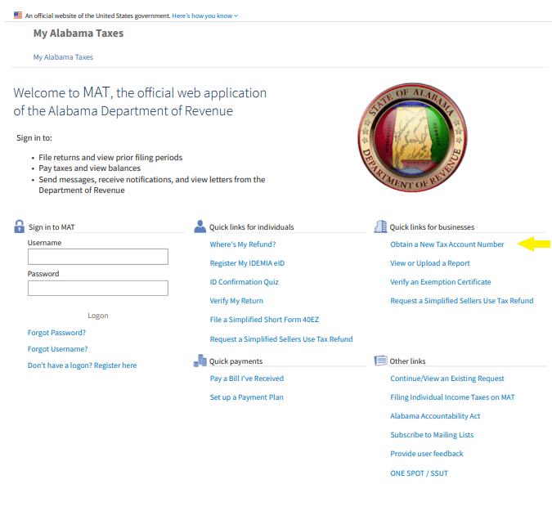Open the My Alabama Taxes breadcrumb link
This screenshot has height=511, width=552.
(63, 57)
